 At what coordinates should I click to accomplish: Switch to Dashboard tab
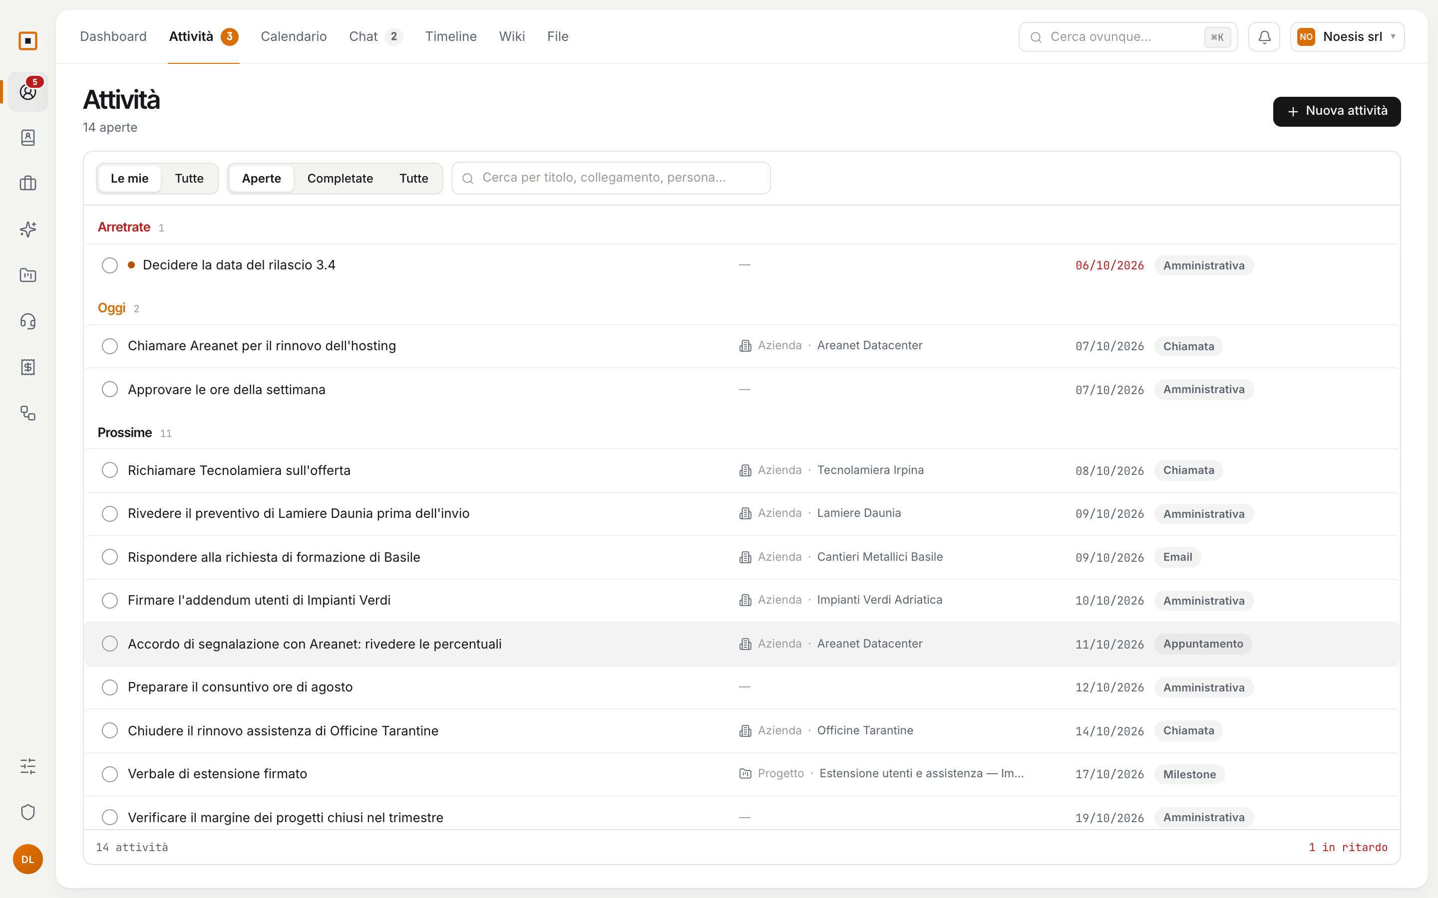point(113,37)
